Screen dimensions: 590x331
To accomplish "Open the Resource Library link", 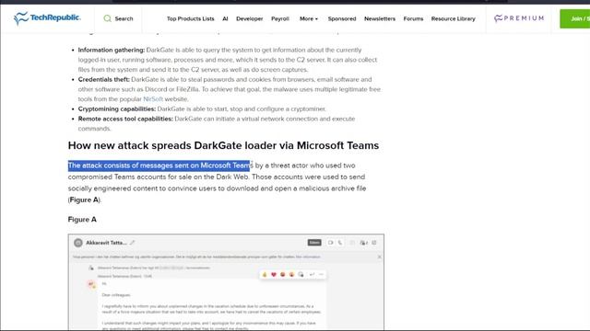I will pos(453,18).
